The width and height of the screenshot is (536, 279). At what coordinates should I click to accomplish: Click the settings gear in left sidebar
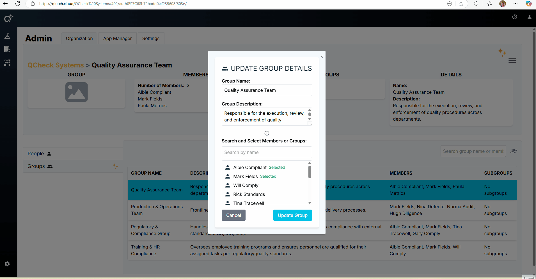pyautogui.click(x=7, y=264)
